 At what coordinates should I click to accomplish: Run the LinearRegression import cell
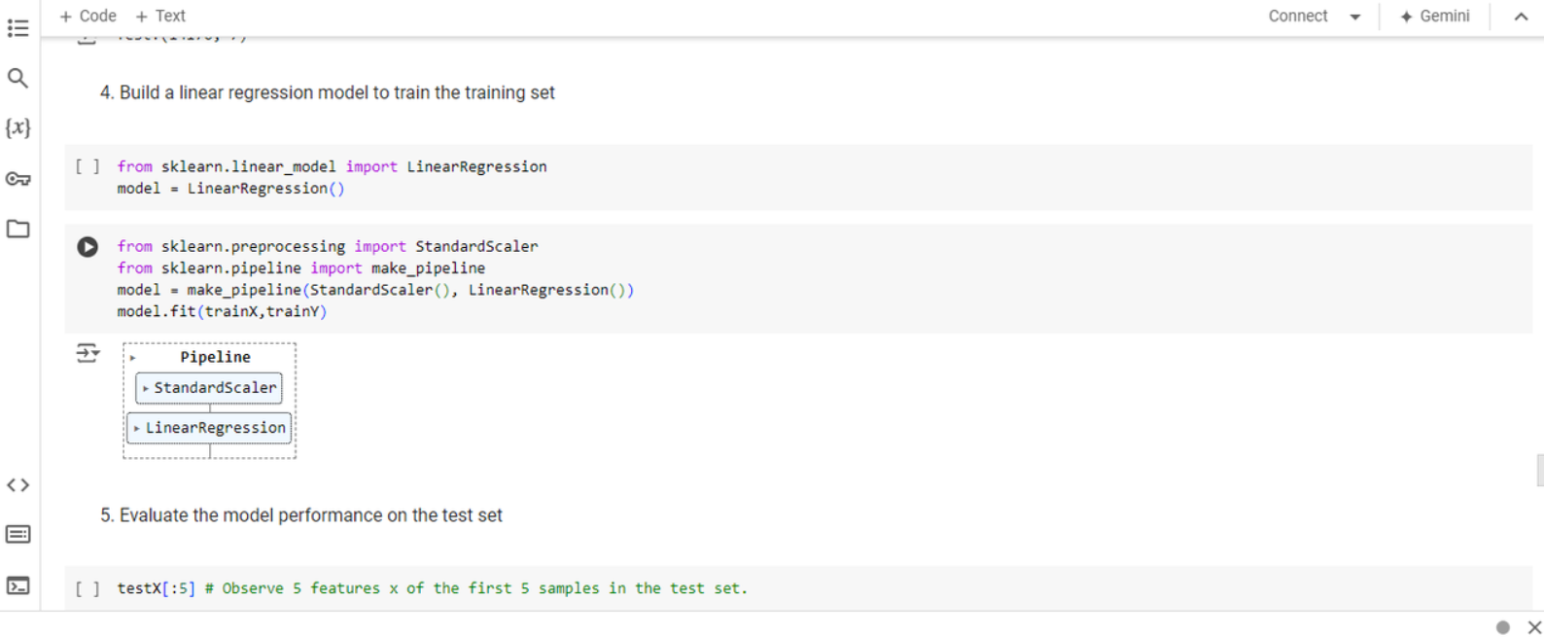pyautogui.click(x=88, y=166)
